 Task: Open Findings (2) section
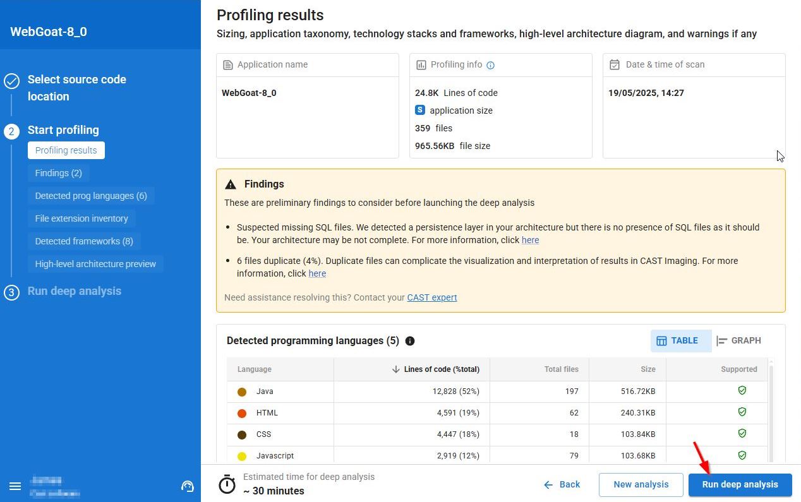pos(58,173)
